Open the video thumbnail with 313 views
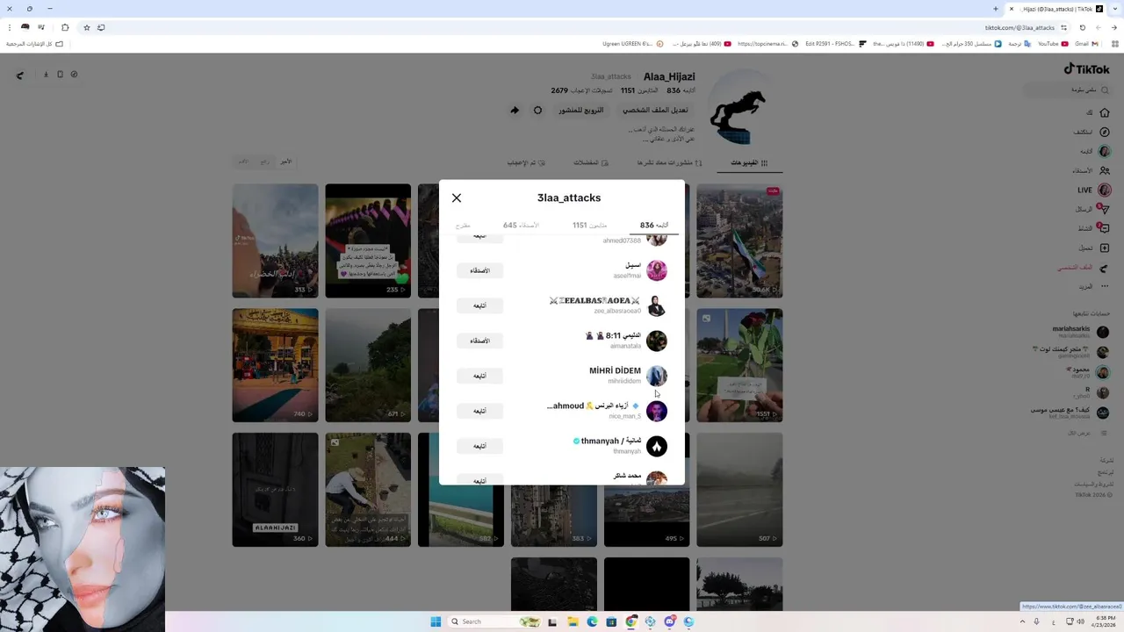Viewport: 1124px width, 632px height. tap(275, 241)
